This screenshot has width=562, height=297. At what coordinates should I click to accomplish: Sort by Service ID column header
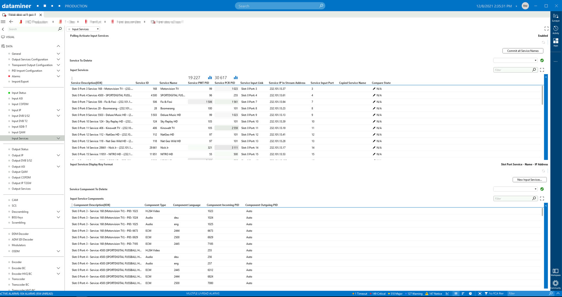tap(142, 83)
